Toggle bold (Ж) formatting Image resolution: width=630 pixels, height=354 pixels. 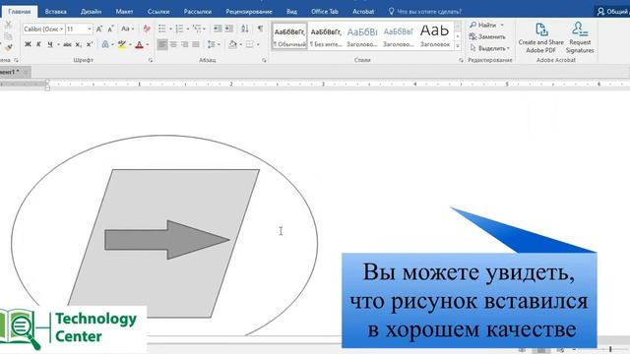pos(28,44)
